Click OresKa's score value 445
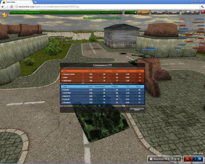205x164 pixels. coord(91,90)
